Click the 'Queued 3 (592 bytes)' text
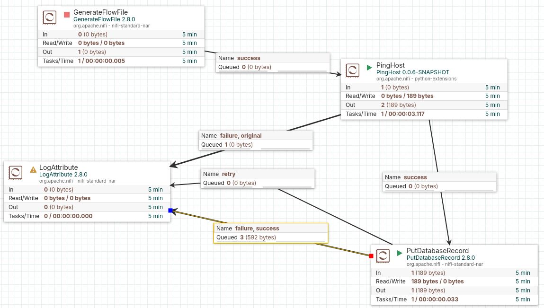 246,238
